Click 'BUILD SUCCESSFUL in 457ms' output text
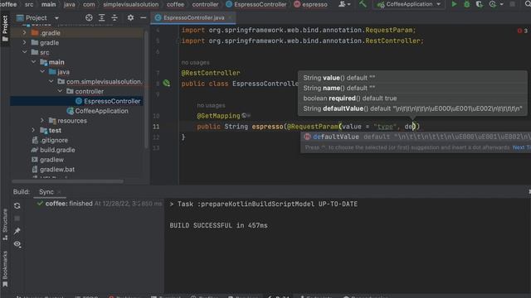 coord(218,225)
